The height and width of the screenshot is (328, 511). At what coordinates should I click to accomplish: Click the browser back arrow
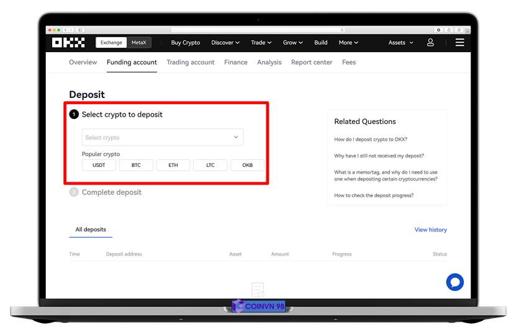click(66, 30)
